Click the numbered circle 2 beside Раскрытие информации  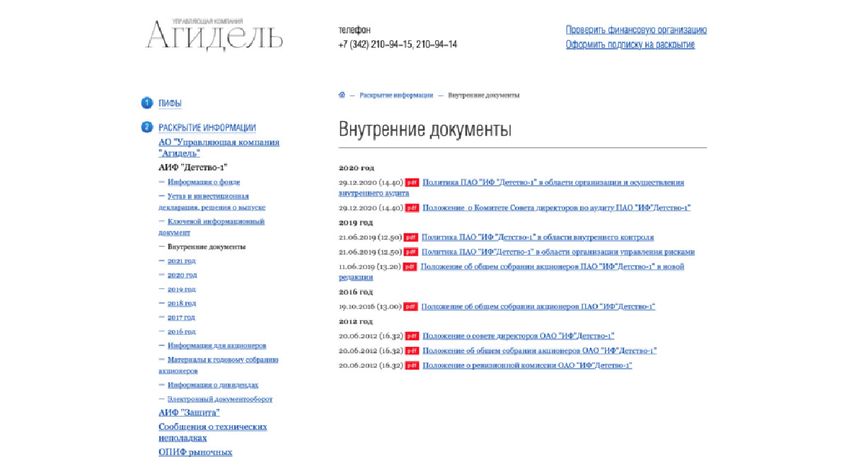click(x=146, y=127)
